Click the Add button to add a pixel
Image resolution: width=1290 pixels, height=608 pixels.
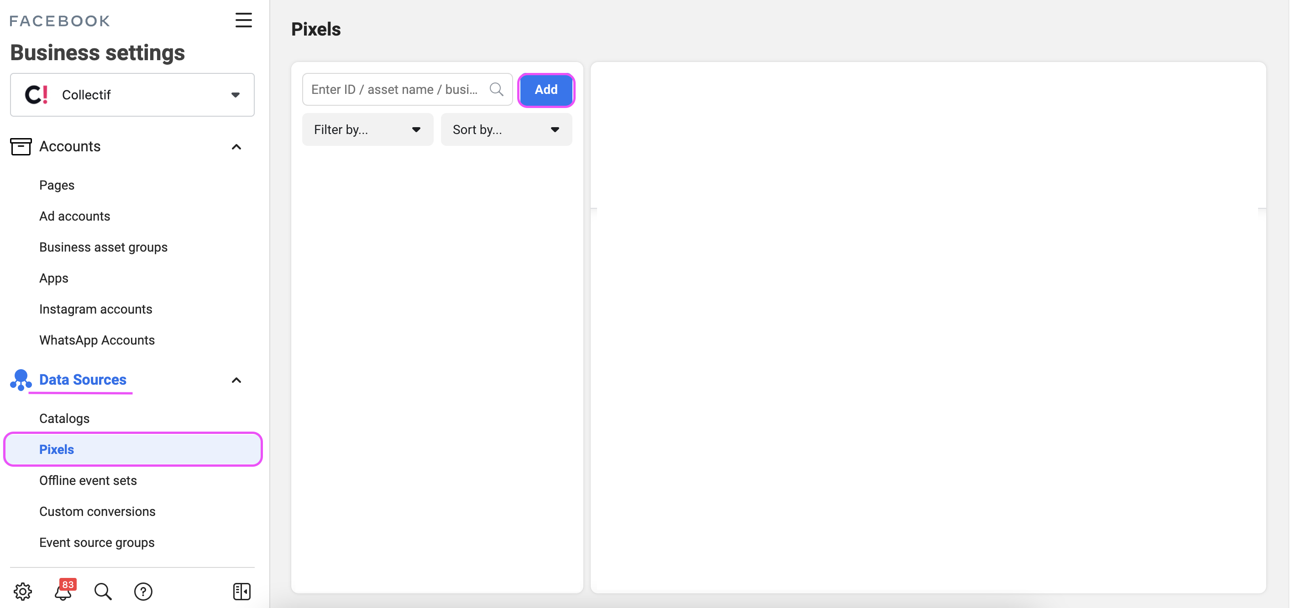tap(546, 90)
